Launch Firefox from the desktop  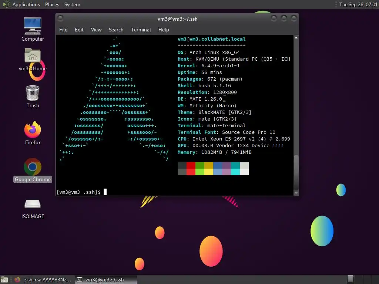click(x=33, y=130)
